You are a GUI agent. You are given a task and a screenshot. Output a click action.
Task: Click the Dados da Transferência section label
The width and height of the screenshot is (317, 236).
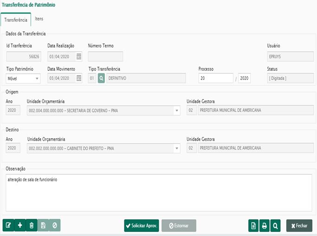pos(26,33)
